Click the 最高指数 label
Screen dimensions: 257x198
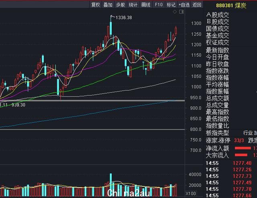218,112
